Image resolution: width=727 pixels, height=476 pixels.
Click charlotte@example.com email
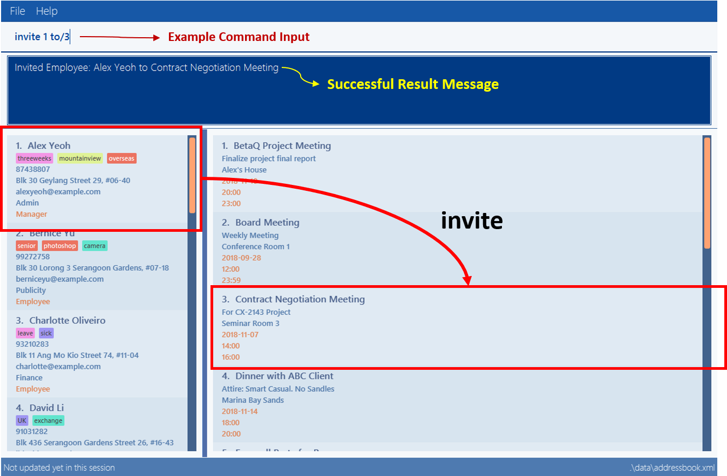(x=58, y=367)
